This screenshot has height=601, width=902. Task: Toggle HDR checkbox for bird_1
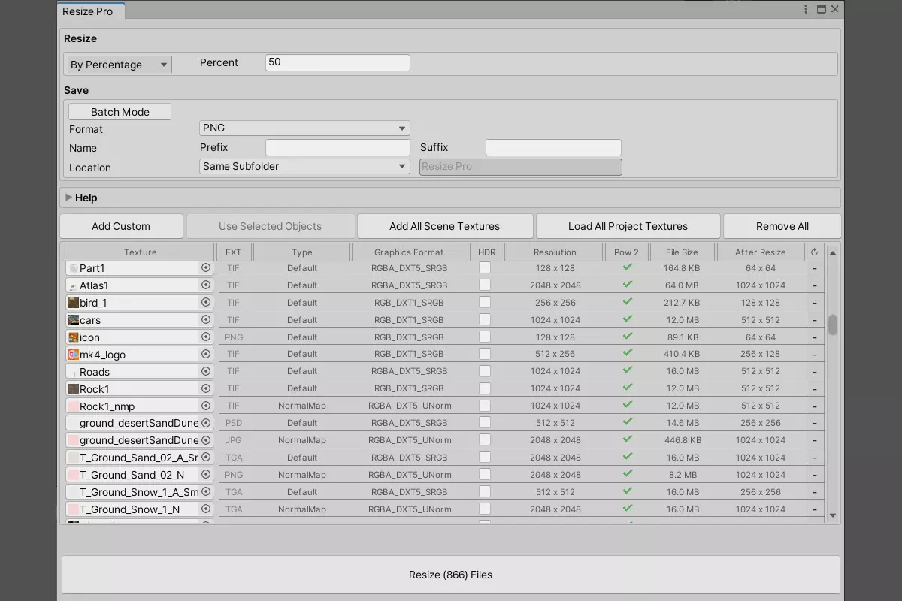485,302
